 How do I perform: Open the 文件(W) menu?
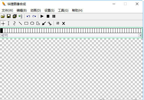click(x=7, y=10)
